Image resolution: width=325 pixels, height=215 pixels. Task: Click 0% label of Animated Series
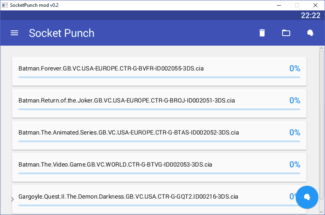pos(295,132)
